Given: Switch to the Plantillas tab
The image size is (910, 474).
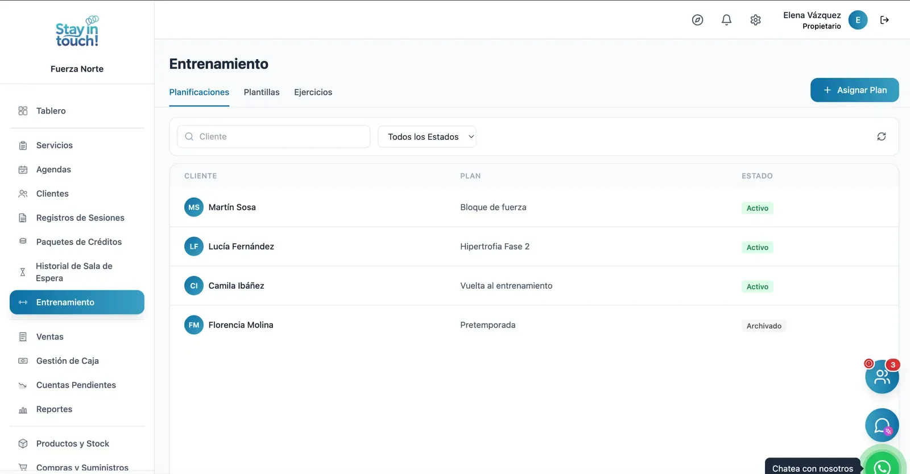Looking at the screenshot, I should (x=262, y=92).
